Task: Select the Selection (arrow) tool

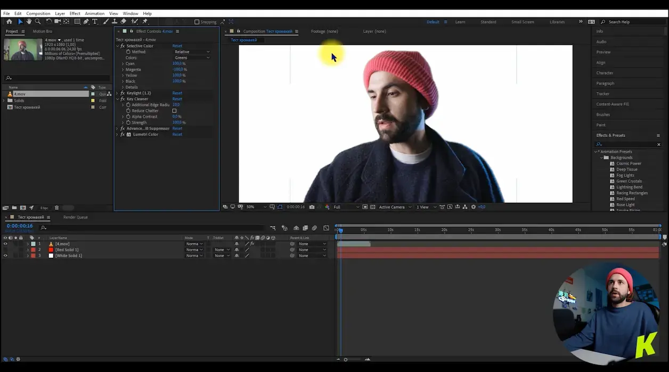Action: coord(20,22)
